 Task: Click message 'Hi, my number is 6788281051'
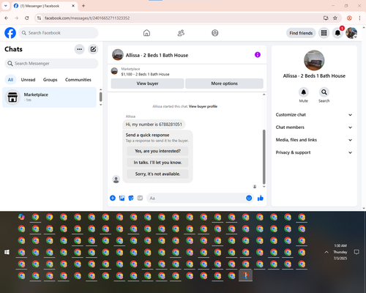[154, 125]
